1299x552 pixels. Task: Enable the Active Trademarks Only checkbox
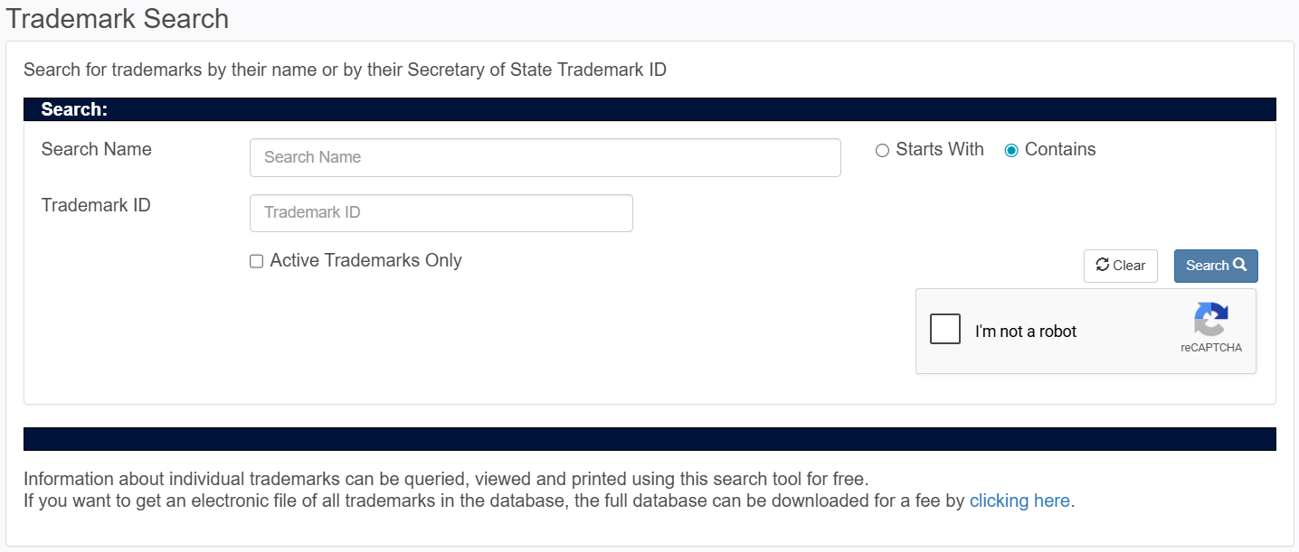256,261
